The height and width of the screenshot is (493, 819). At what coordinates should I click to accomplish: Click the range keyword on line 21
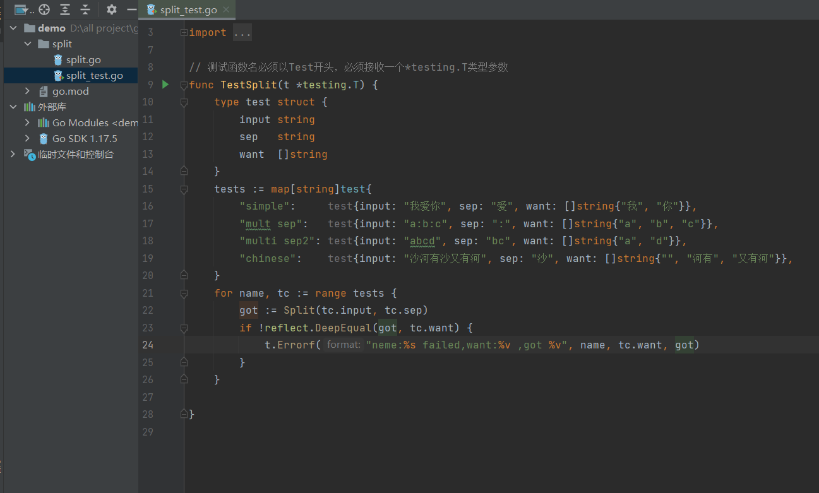[x=331, y=293]
